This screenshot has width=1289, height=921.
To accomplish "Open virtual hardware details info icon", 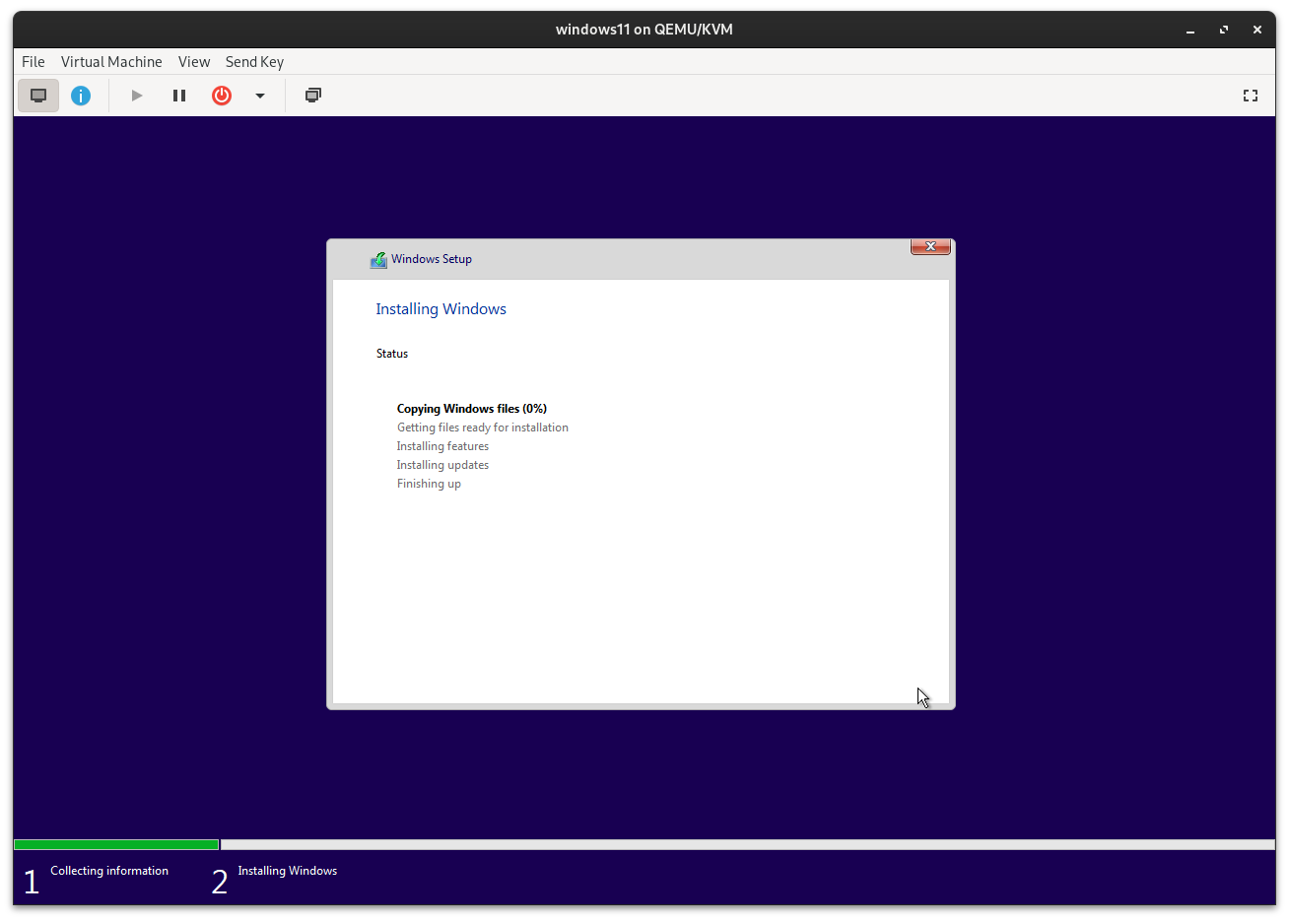I will pos(81,96).
